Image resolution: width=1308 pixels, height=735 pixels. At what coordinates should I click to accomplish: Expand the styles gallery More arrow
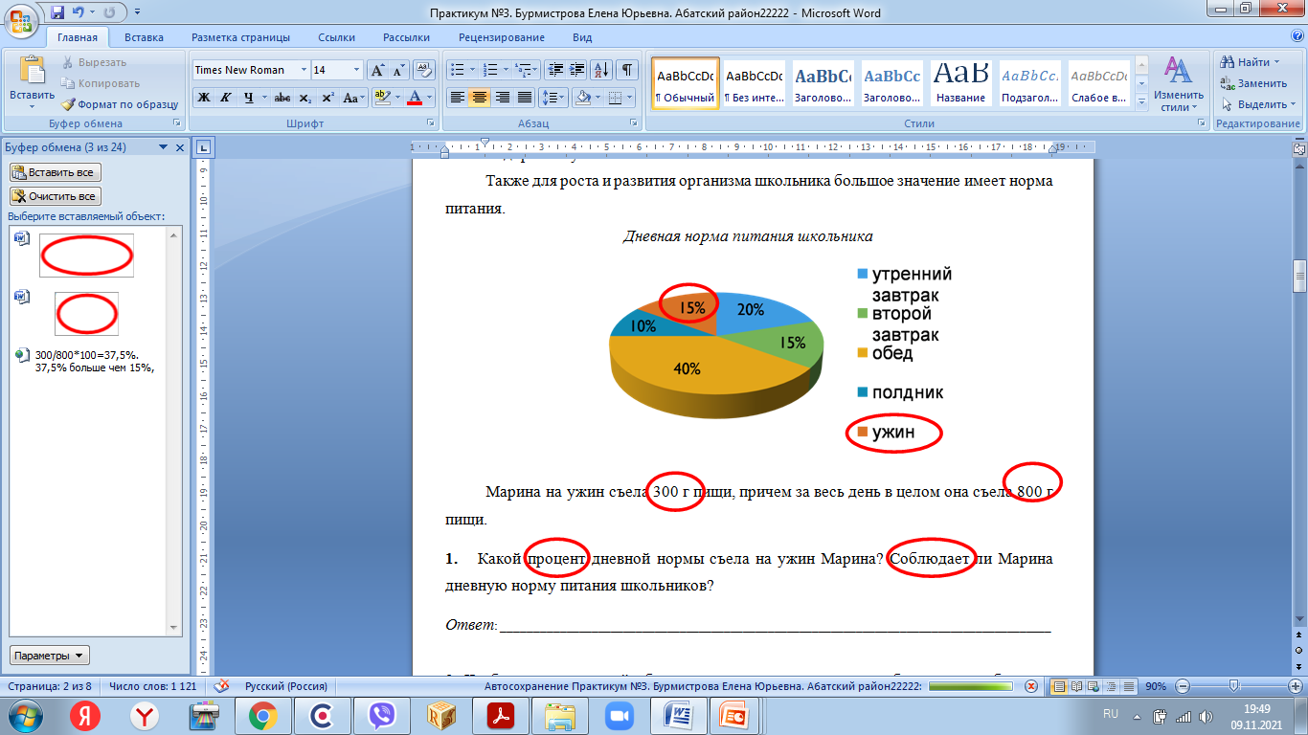coord(1141,103)
